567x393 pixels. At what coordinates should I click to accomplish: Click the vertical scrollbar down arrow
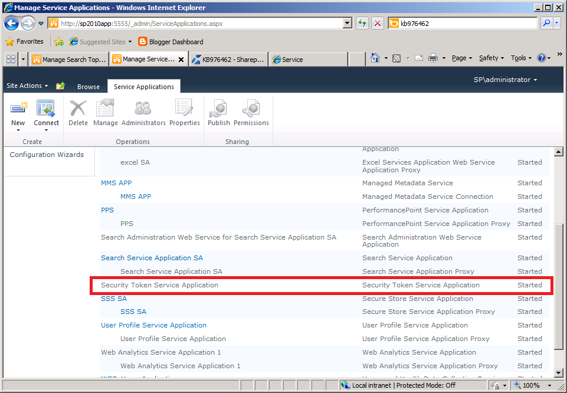pos(559,373)
